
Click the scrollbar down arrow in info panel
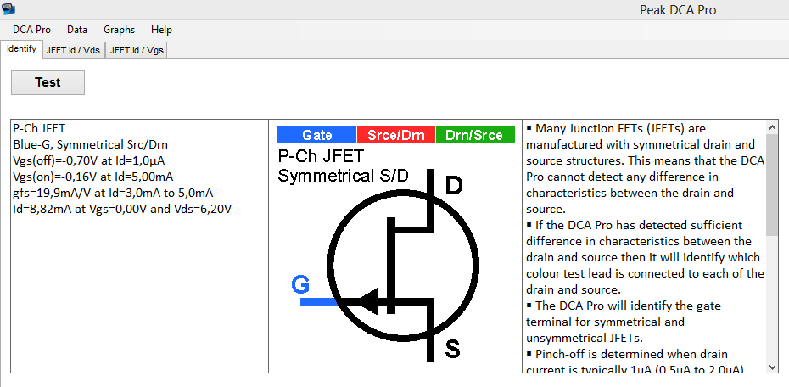point(771,367)
